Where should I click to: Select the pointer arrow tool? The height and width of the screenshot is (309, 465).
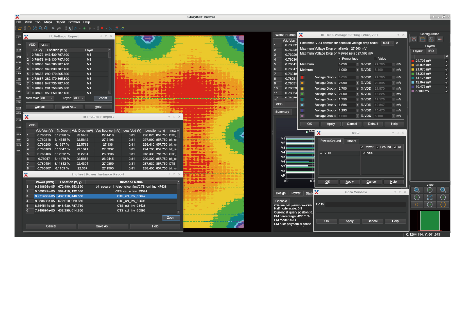coord(70,28)
